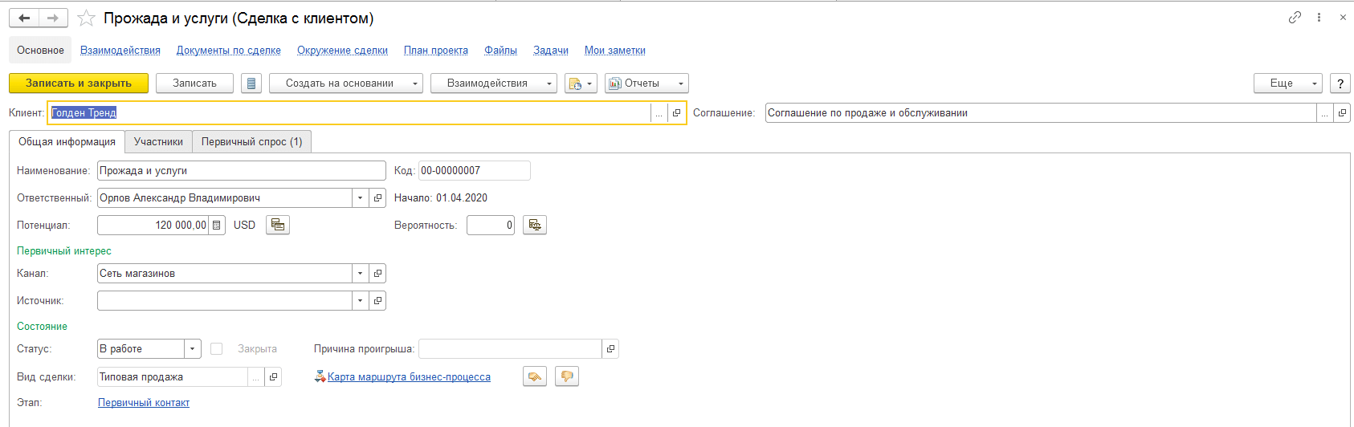The width and height of the screenshot is (1354, 427).
Task: Open the Канал dropdown list
Action: pos(360,274)
